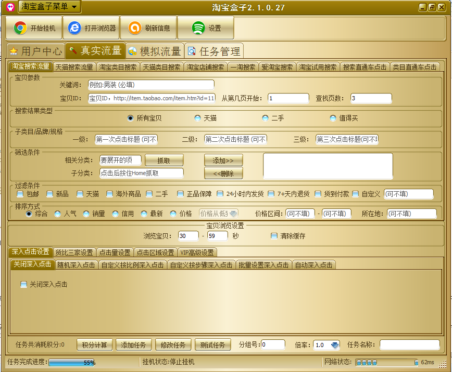Click the magnifier icon on 任务管理 tab
The image size is (452, 372).
(192, 51)
